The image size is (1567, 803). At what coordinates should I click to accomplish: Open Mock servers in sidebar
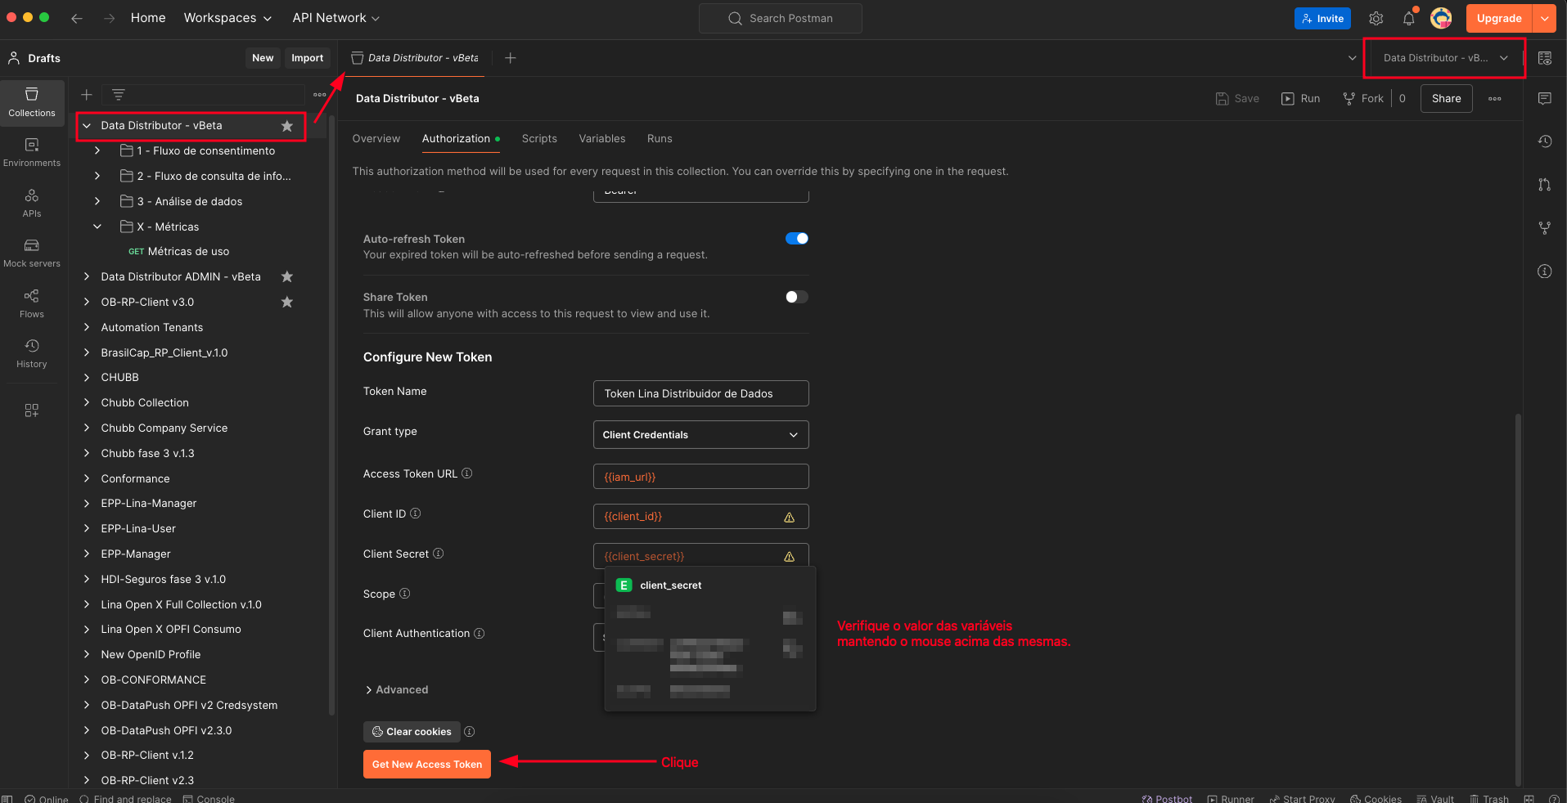(x=32, y=253)
